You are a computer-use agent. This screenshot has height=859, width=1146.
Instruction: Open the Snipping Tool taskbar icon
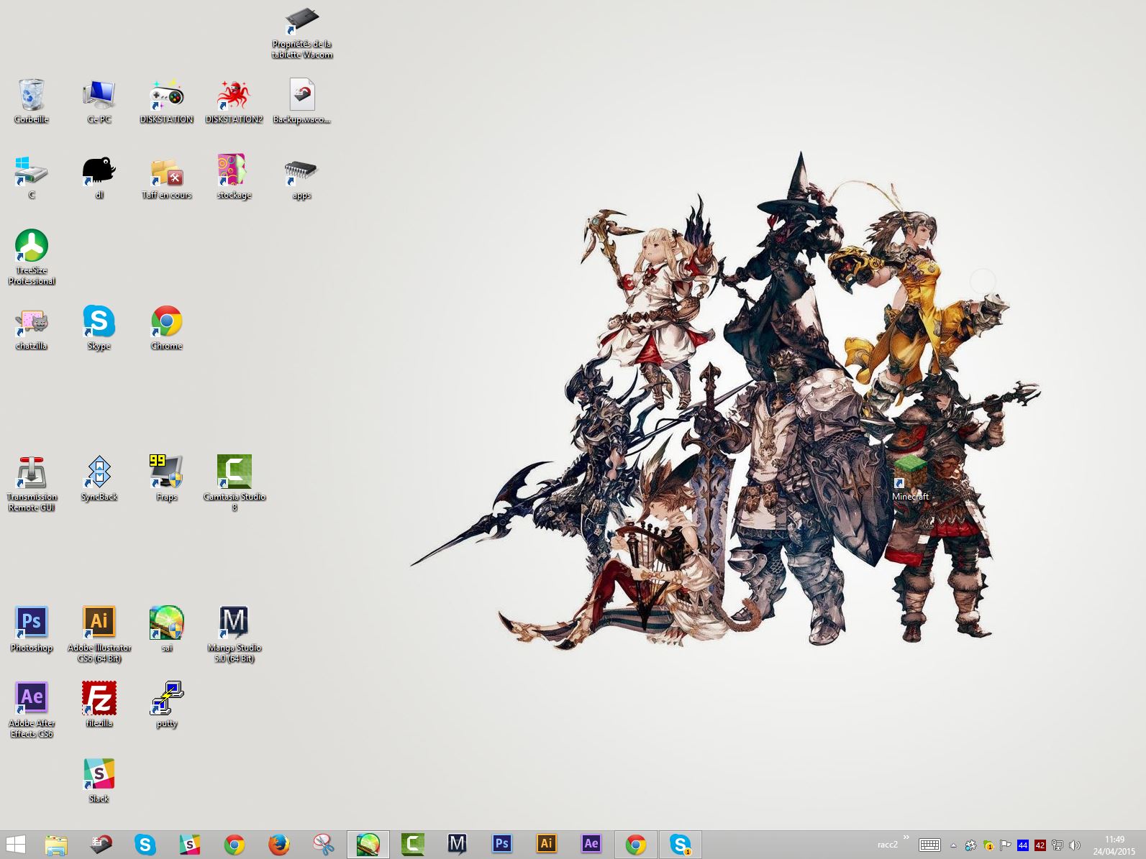click(x=324, y=845)
